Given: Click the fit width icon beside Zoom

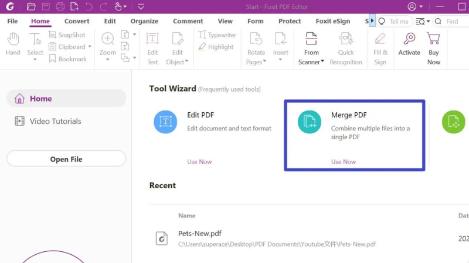Looking at the screenshot, I should coord(125,46).
